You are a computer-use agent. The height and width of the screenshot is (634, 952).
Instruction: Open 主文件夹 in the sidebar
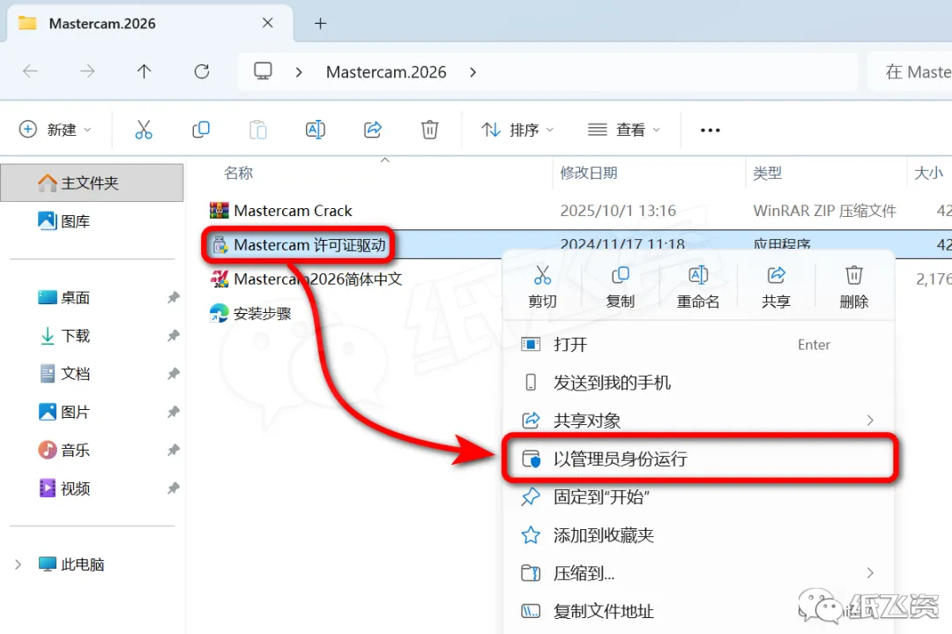[92, 183]
